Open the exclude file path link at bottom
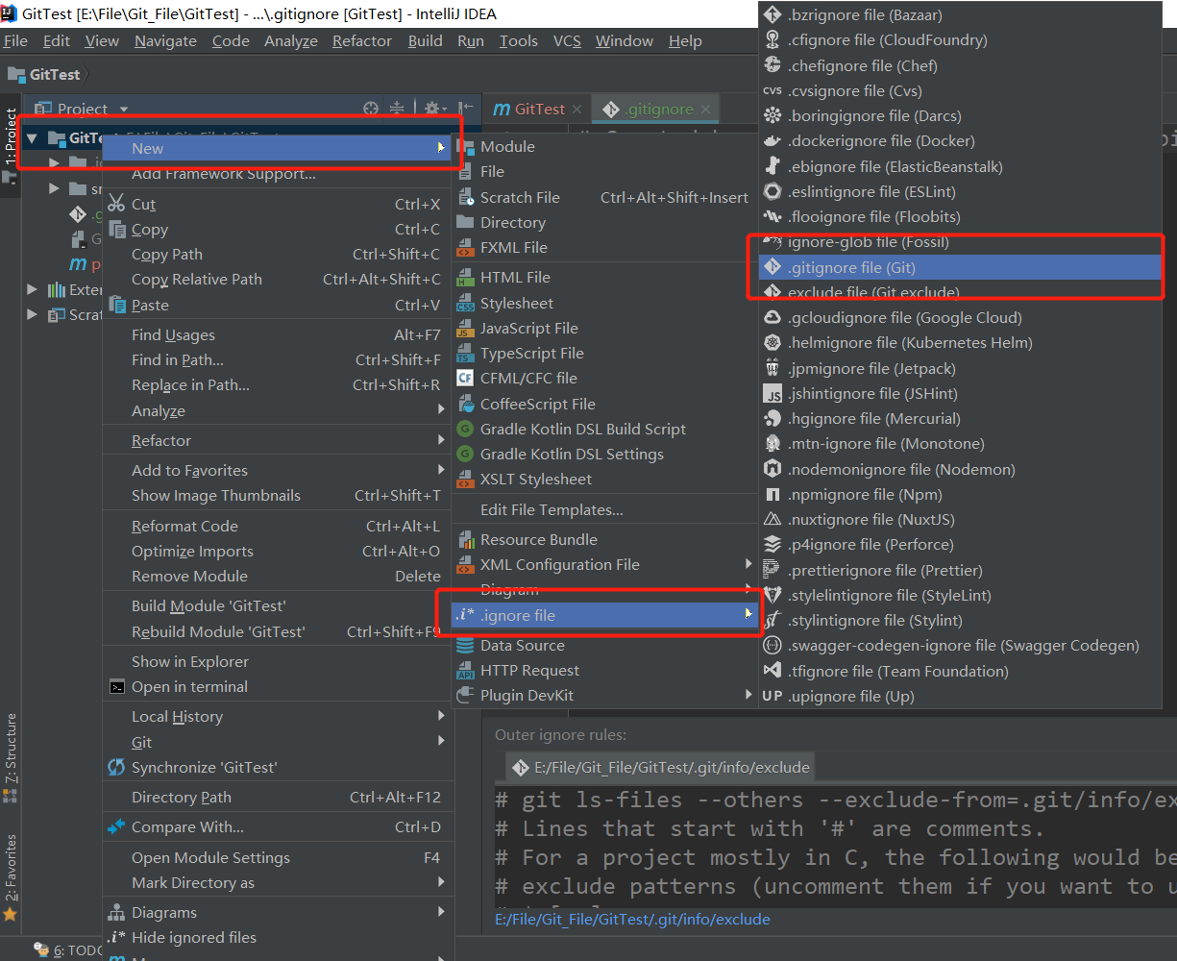Viewport: 1177px width, 961px height. 632,919
